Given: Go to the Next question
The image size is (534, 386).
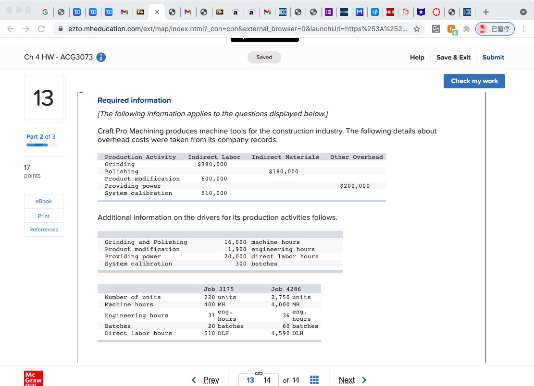Looking at the screenshot, I should pyautogui.click(x=347, y=380).
